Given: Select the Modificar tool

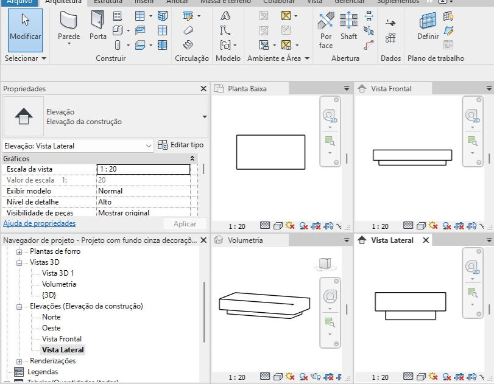Looking at the screenshot, I should [25, 30].
